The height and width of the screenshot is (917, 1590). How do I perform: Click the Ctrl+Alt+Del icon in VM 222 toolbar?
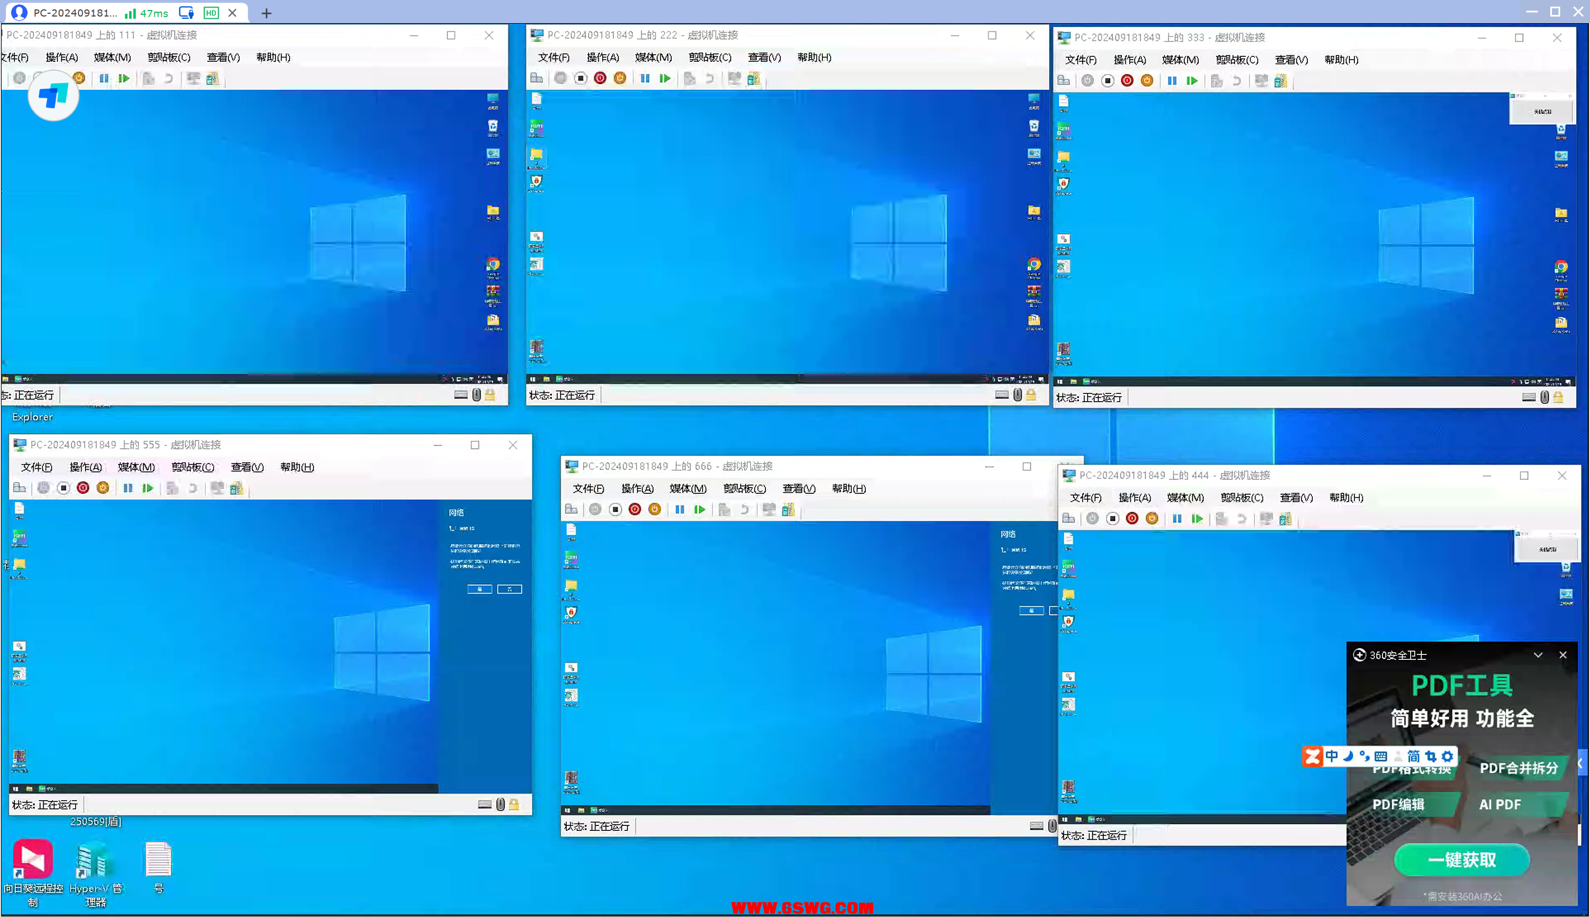[x=537, y=78]
